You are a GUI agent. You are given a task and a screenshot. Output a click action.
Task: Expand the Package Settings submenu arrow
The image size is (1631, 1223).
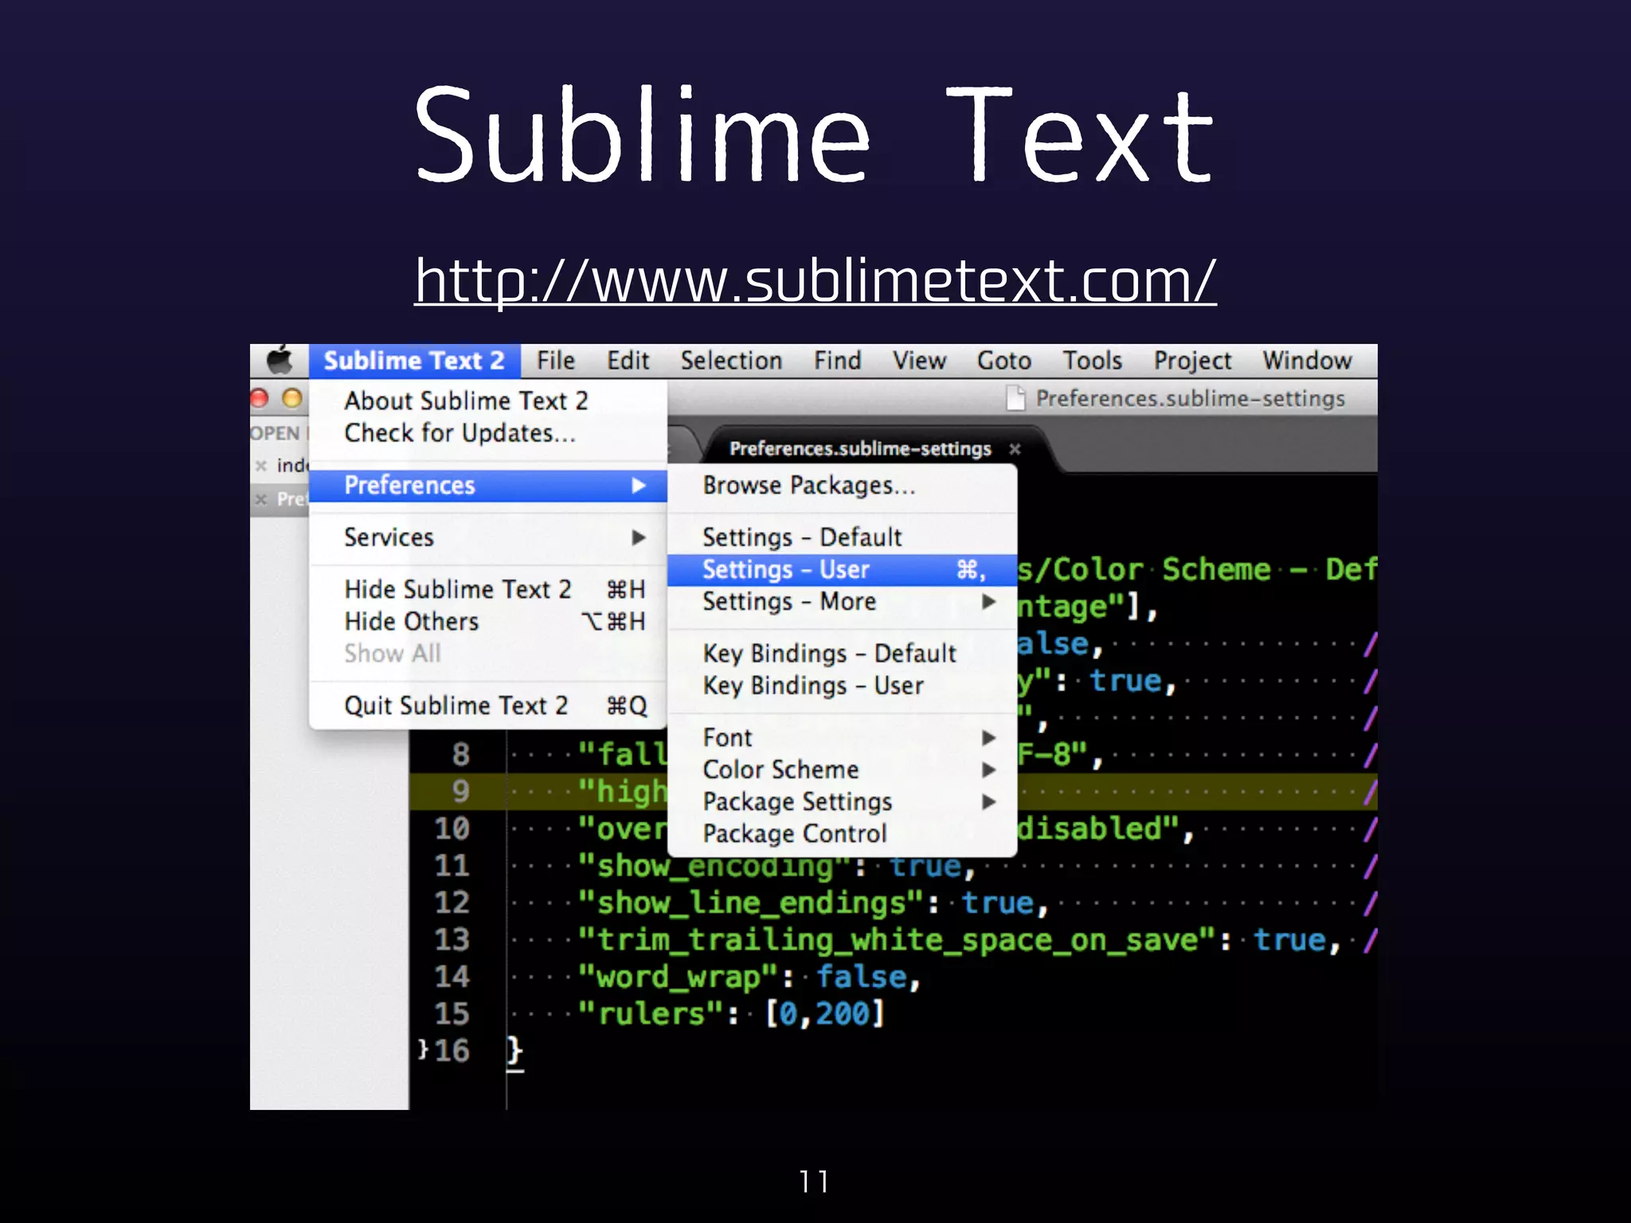[x=988, y=802]
